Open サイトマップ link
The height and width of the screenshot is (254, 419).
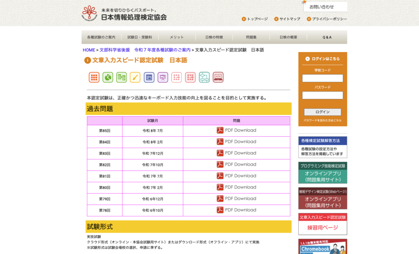pyautogui.click(x=287, y=19)
